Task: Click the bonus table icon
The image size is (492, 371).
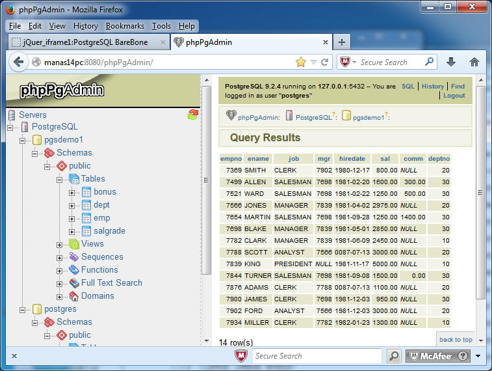Action: tap(86, 192)
